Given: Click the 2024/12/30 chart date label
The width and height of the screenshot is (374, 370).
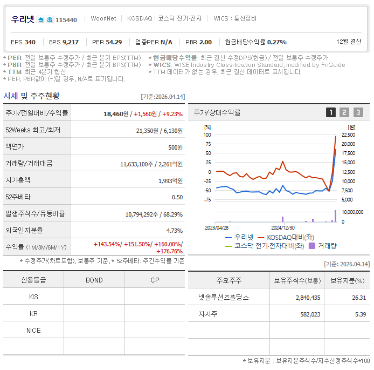Looking at the screenshot, I should click(282, 227).
